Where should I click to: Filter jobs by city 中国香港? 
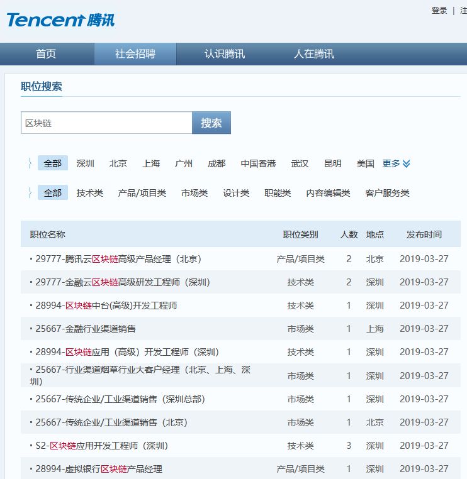pyautogui.click(x=258, y=163)
